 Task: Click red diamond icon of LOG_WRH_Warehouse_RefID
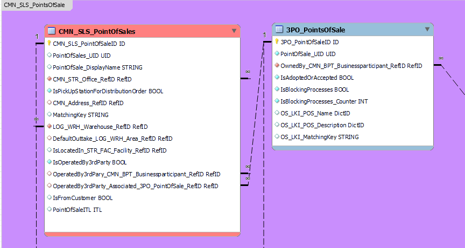click(x=49, y=127)
